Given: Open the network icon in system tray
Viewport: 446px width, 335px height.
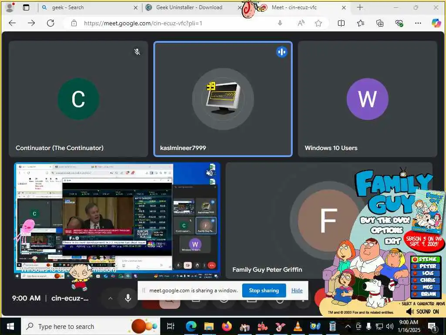Looking at the screenshot, I should [x=379, y=326].
